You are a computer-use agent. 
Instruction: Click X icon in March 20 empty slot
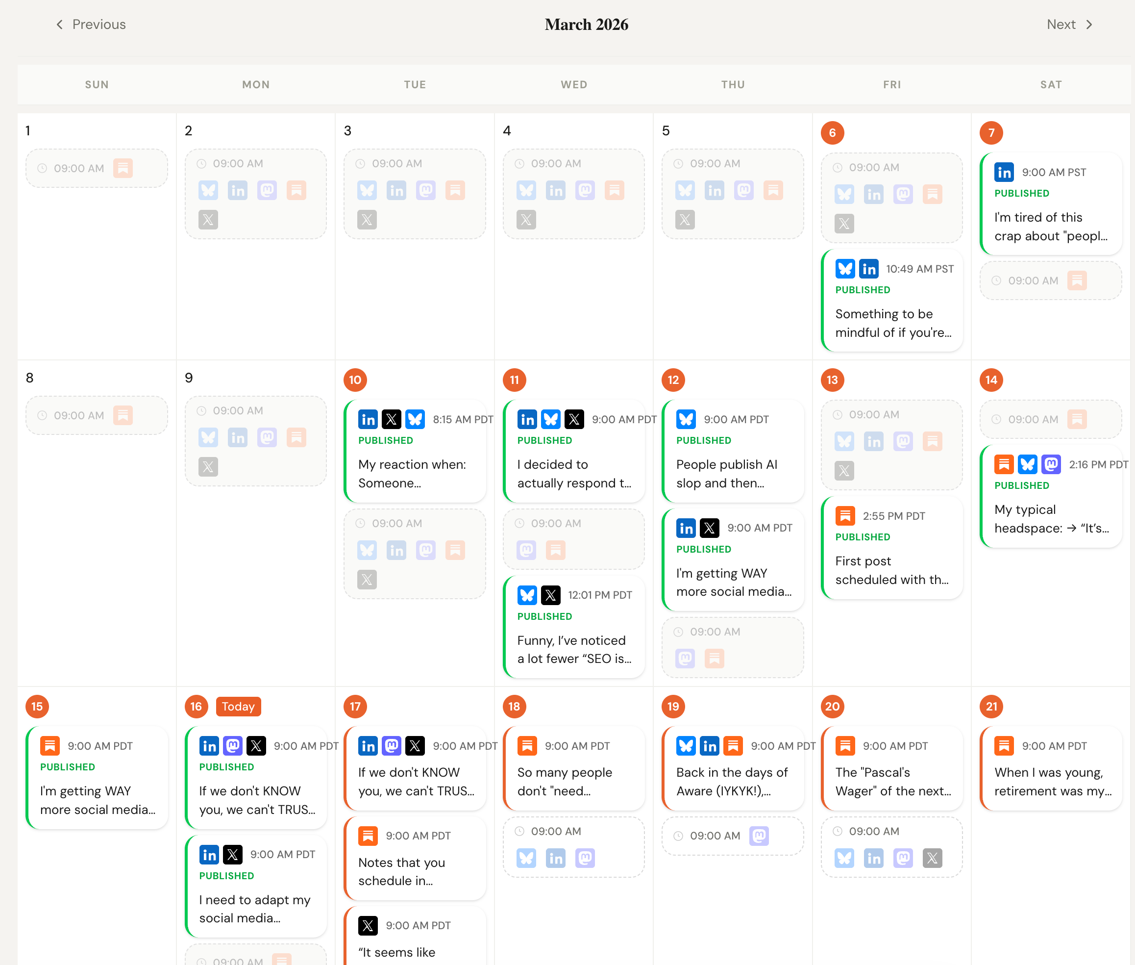pyautogui.click(x=932, y=858)
